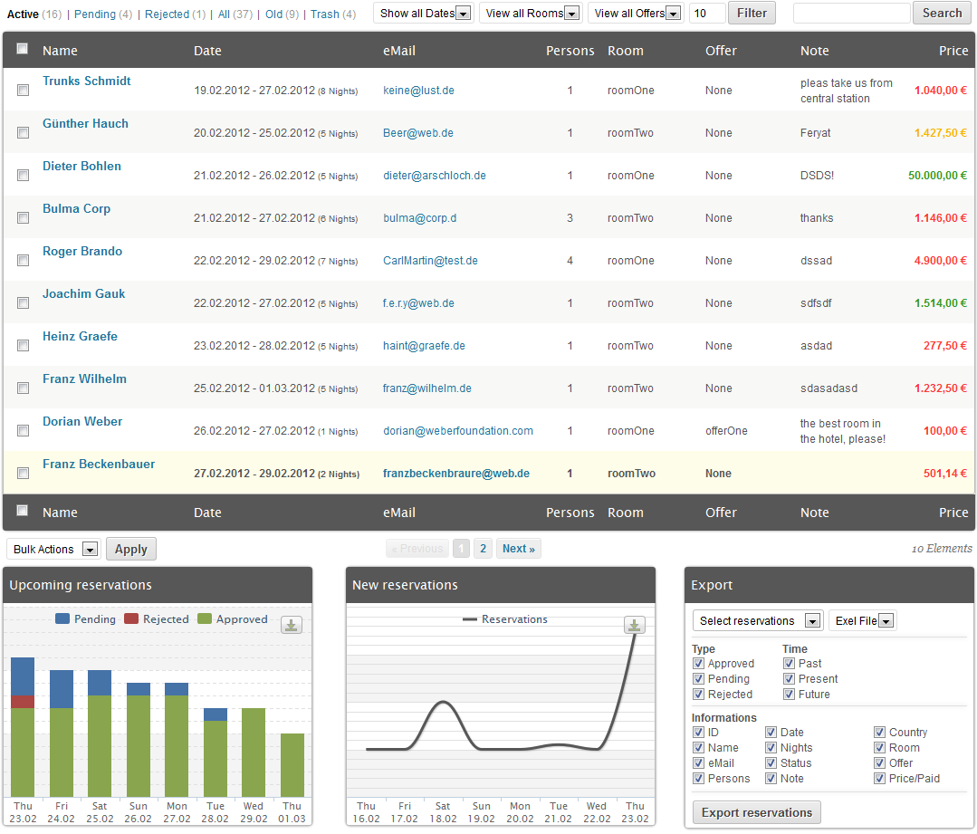Download the Upcoming reservations chart
The height and width of the screenshot is (834, 977).
click(x=291, y=624)
